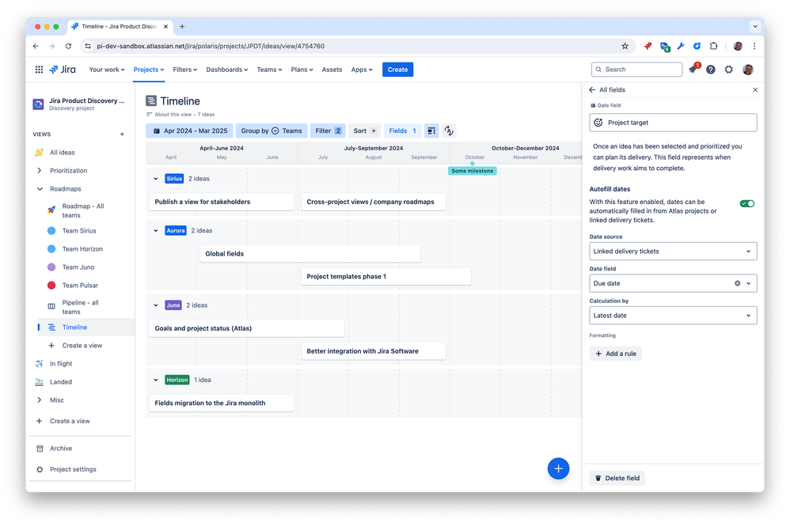Add a sort with the plus beside Sort
The image size is (790, 526).
[x=374, y=131]
